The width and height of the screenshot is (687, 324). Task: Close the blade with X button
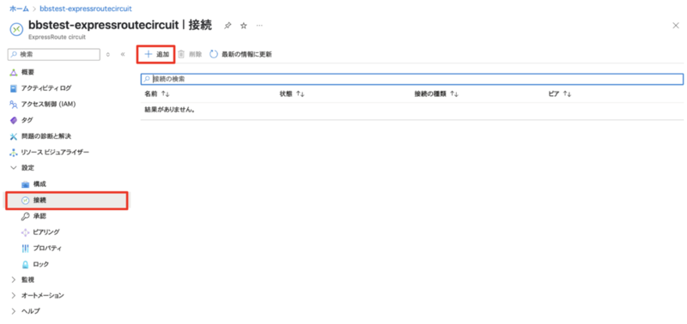point(676,26)
